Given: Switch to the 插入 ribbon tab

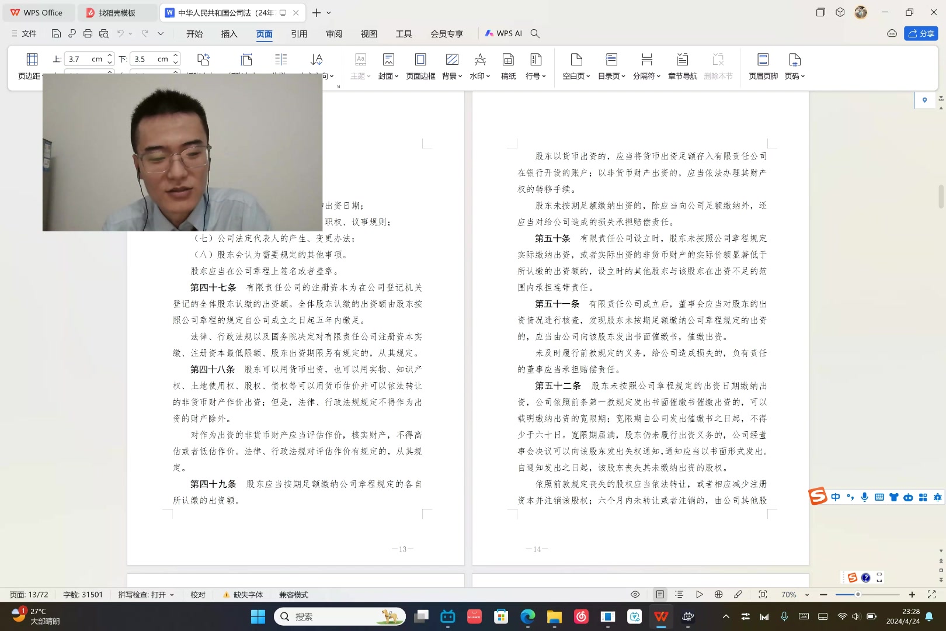Looking at the screenshot, I should [229, 34].
